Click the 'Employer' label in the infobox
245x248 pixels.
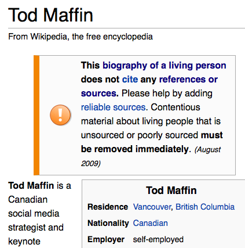106,239
